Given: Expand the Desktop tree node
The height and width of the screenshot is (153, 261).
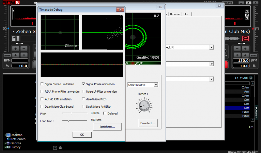Looking at the screenshot, I should [x=5, y=135].
